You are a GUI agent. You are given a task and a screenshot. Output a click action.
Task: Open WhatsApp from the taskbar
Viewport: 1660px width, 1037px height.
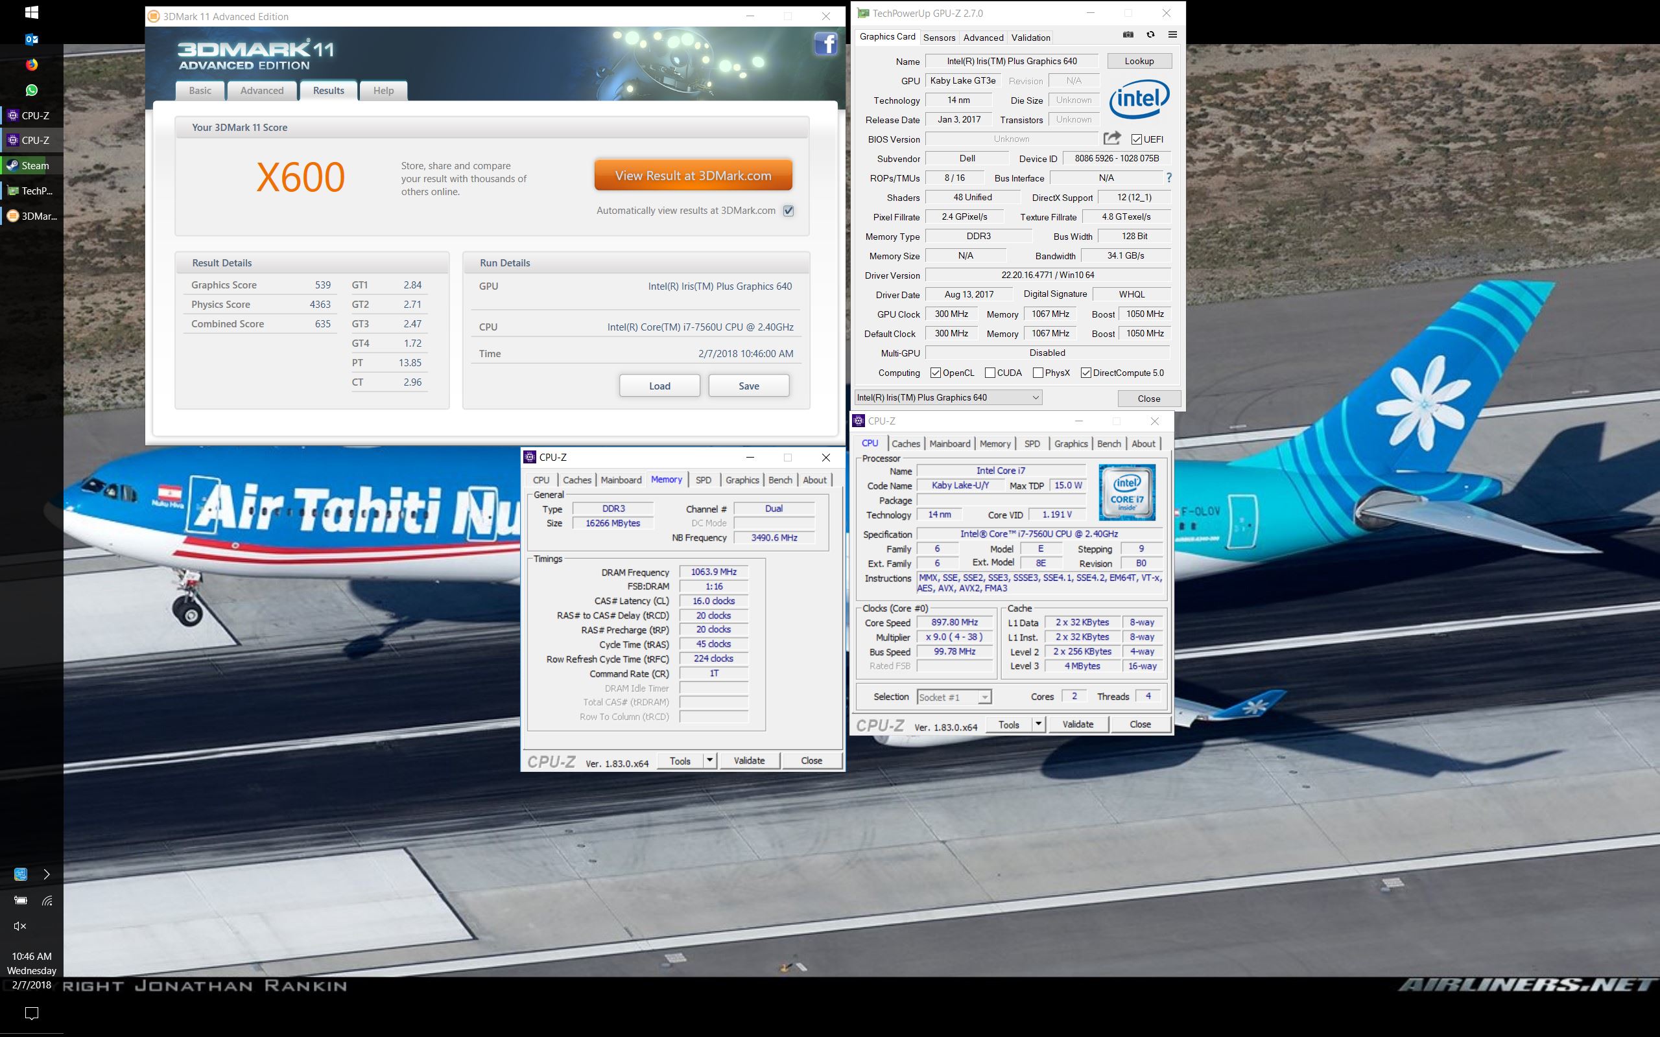(x=32, y=90)
